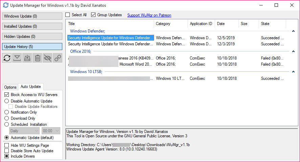The width and height of the screenshot is (300, 162).
Task: Select Disable Automatic Update radio
Action: [7, 101]
